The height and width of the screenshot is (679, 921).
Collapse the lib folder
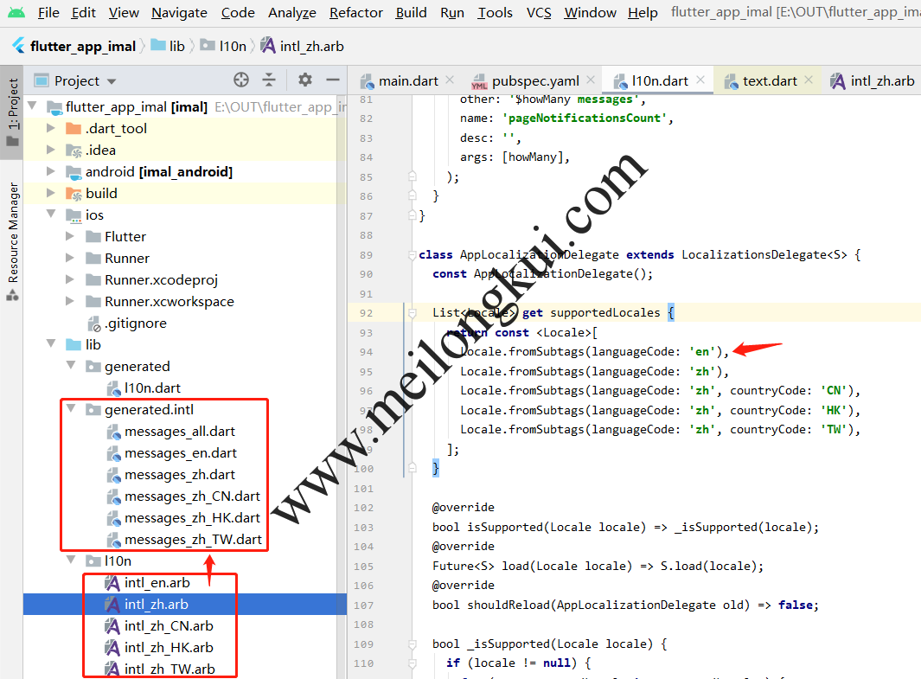pos(51,343)
